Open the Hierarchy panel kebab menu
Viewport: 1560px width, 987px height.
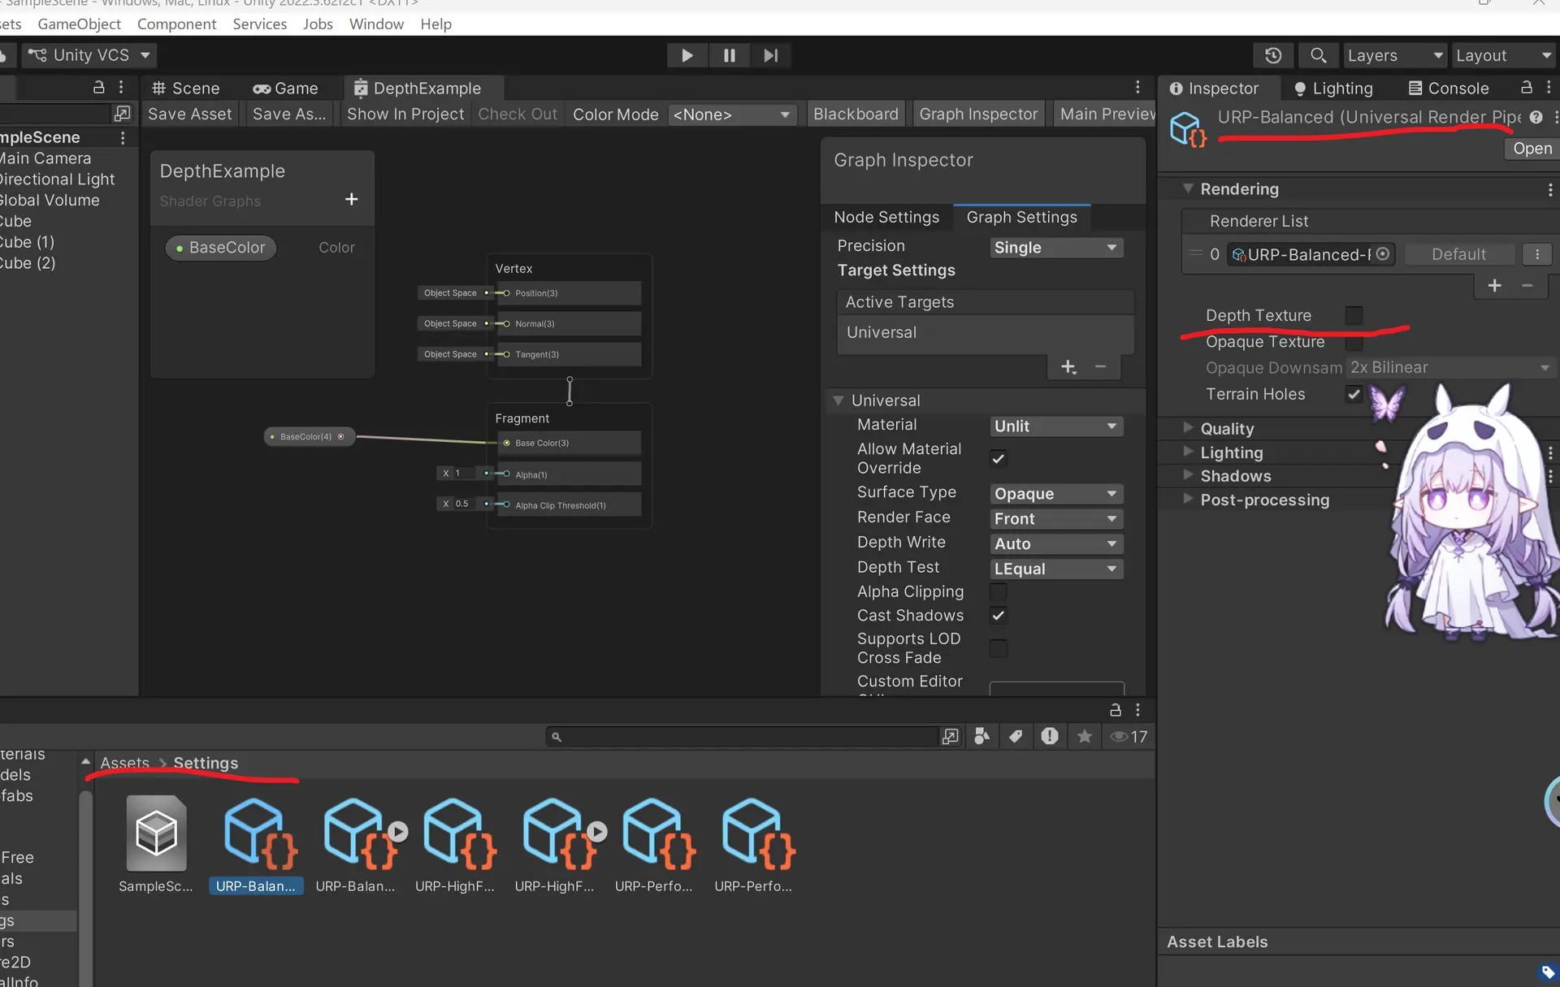(x=121, y=87)
